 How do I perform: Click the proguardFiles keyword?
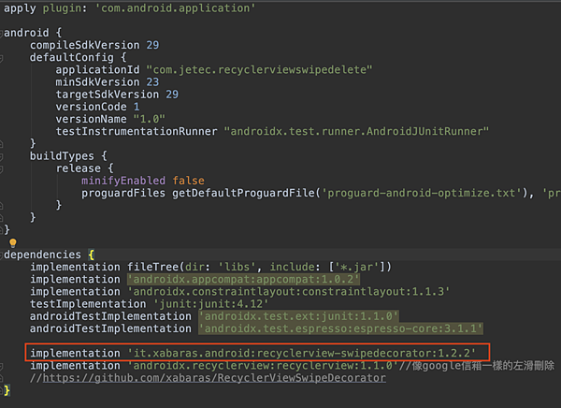(123, 193)
